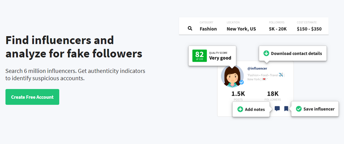
Task: Click the blue verified badge on avatar
Action: [242, 82]
